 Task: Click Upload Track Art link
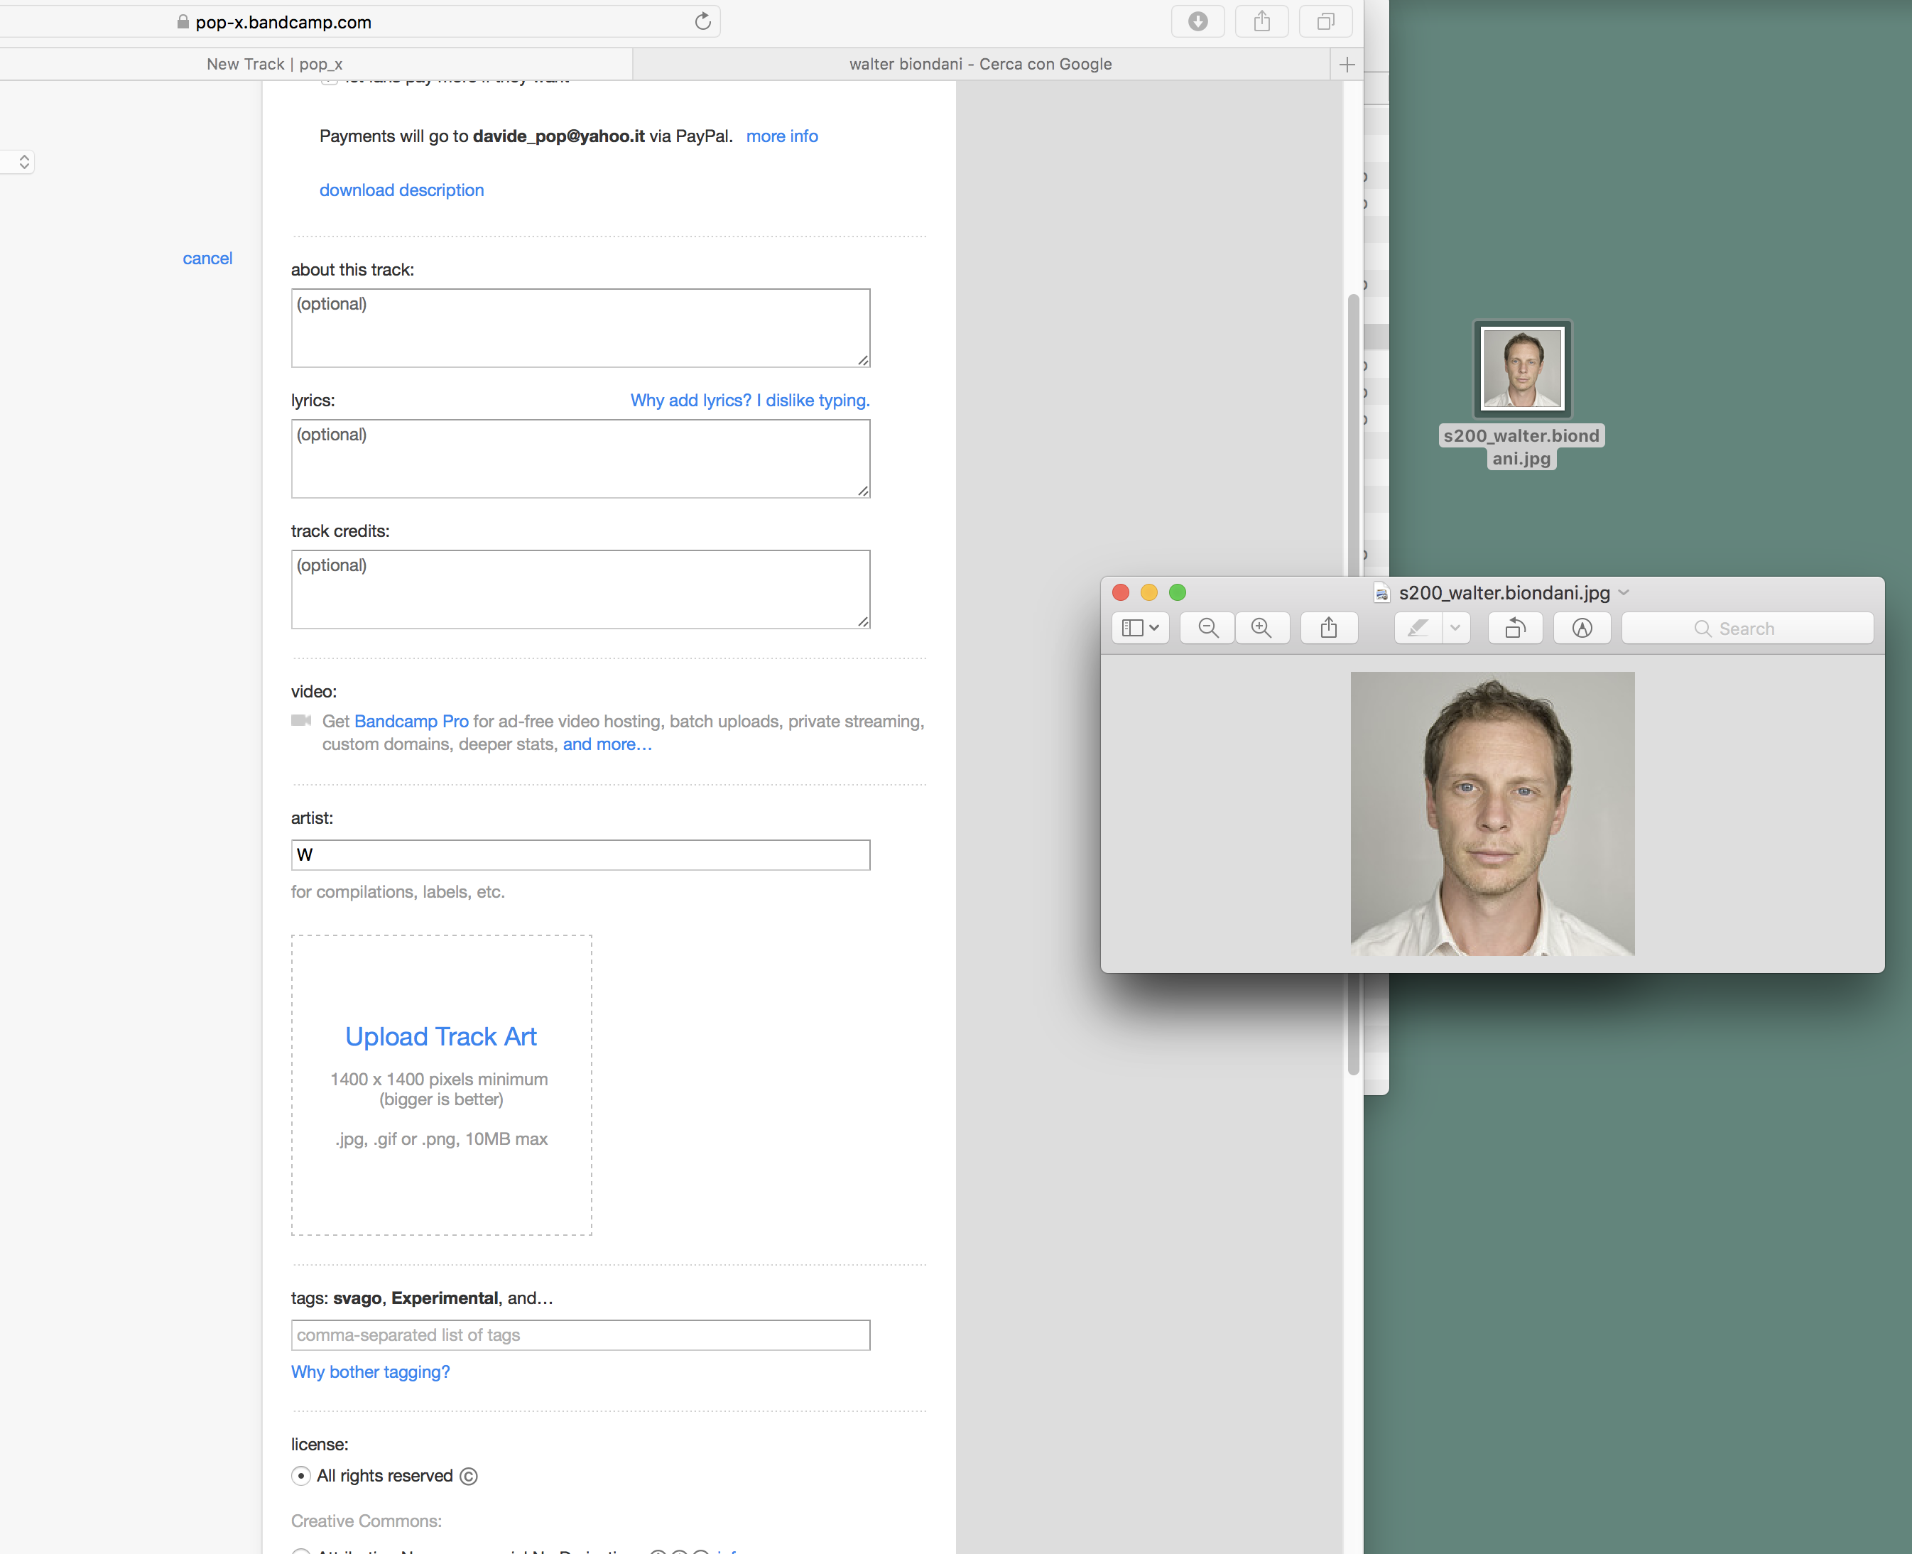coord(440,1037)
